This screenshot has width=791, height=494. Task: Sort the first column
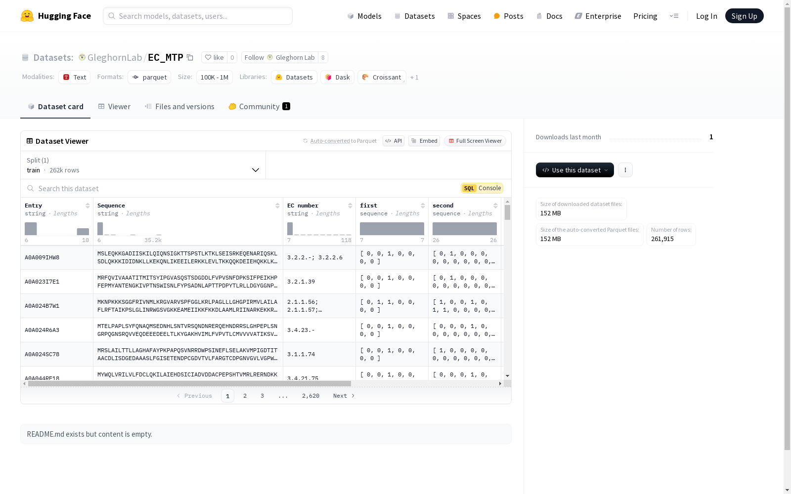tap(423, 206)
